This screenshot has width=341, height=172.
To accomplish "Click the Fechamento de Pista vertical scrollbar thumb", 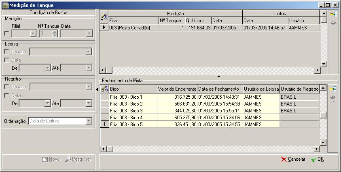I will [x=323, y=115].
